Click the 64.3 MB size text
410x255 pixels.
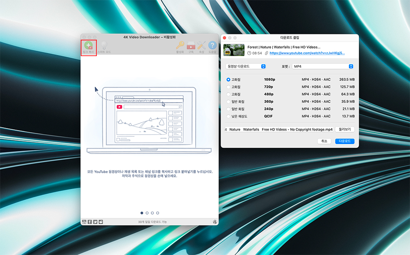tap(348, 94)
